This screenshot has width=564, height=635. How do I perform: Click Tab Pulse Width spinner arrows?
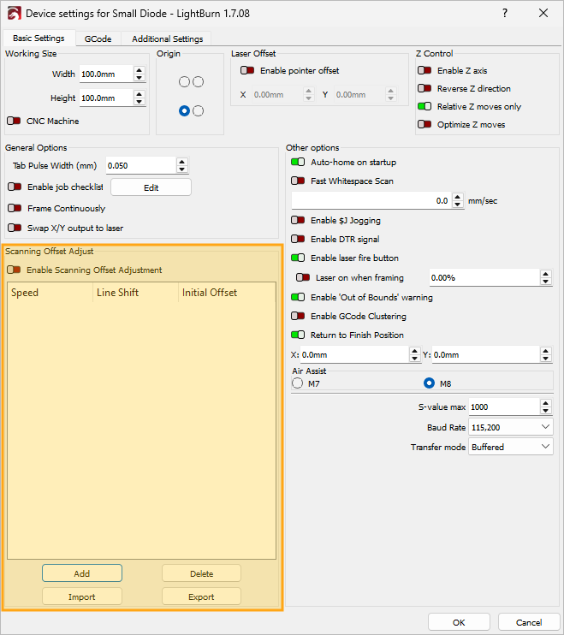pyautogui.click(x=182, y=165)
